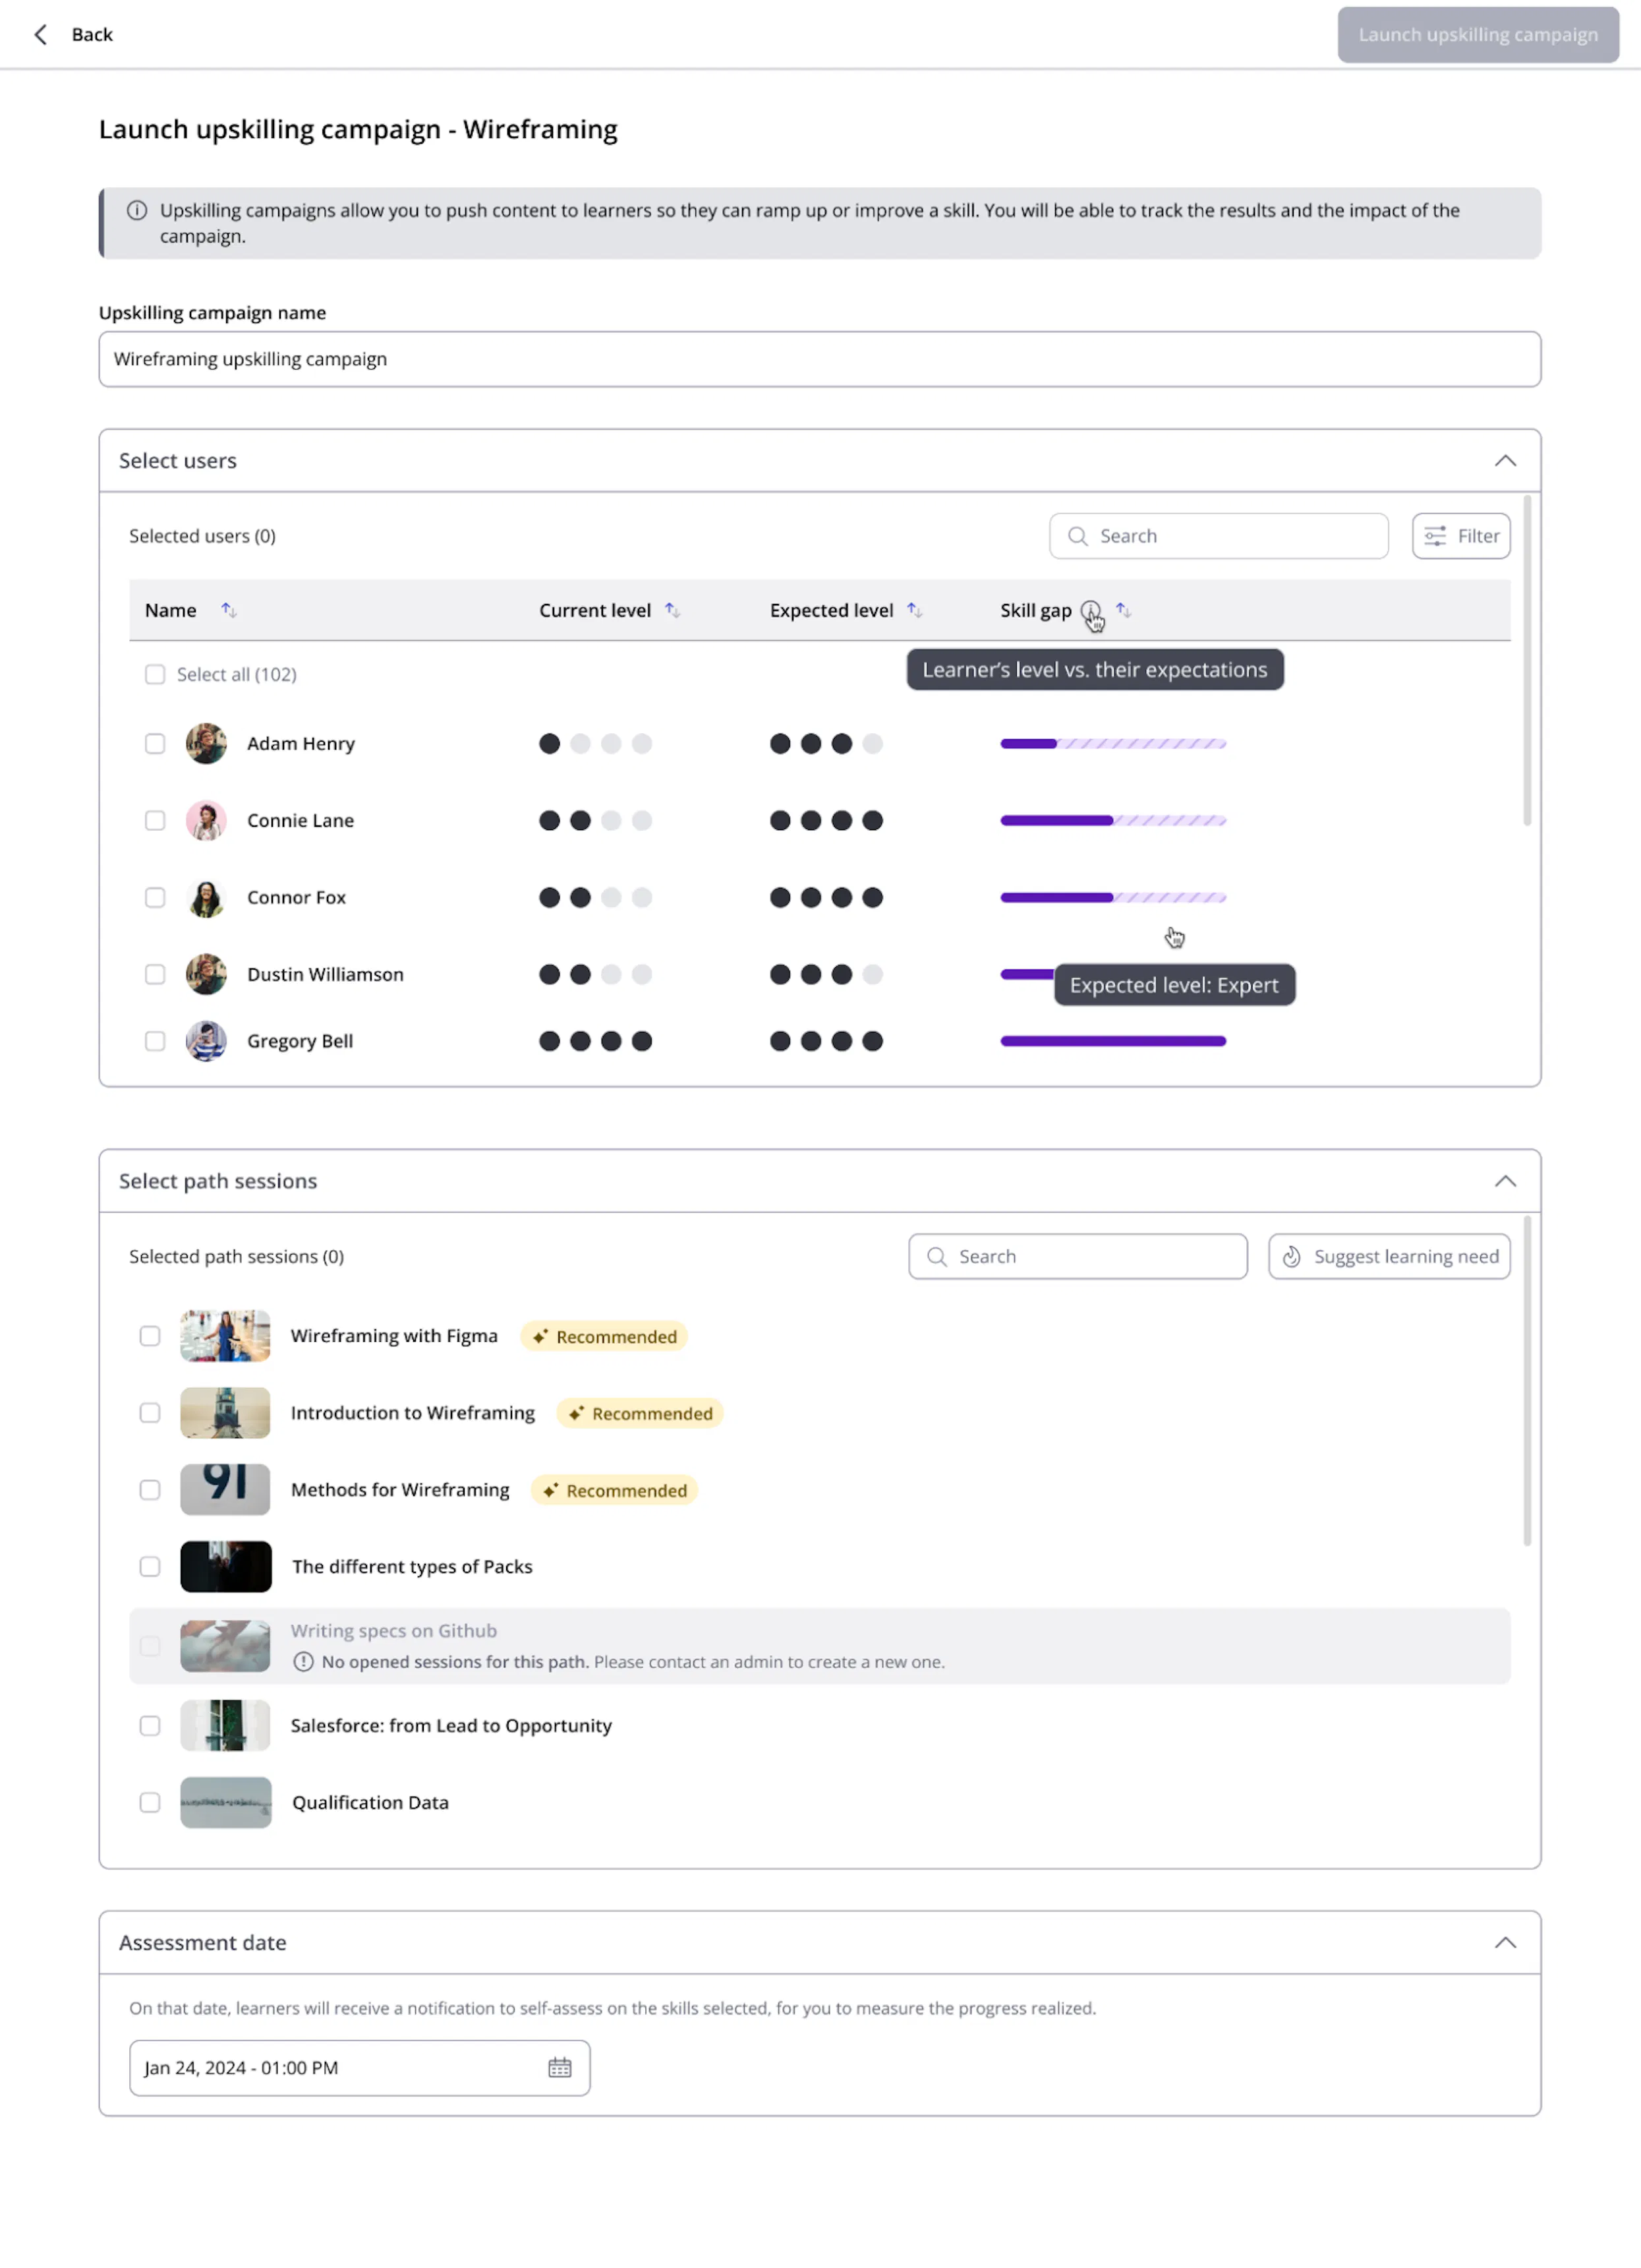Collapse the Assessment date section
The height and width of the screenshot is (2268, 1641).
pos(1505,1942)
